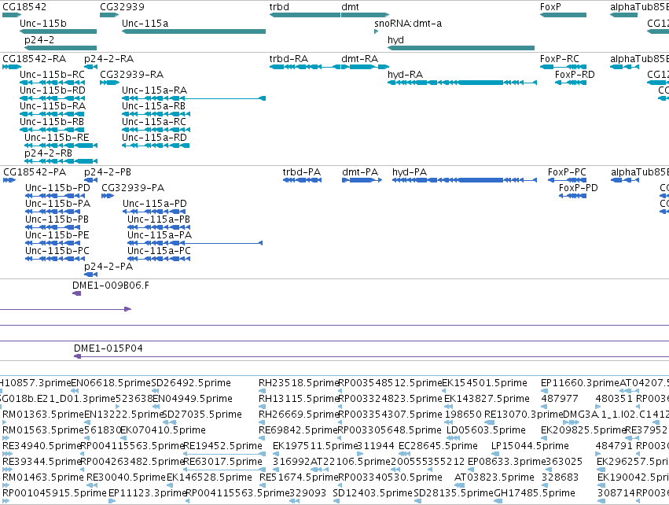
Task: Click the 'Unc-115a-RA' transcript label
Action: [x=154, y=90]
